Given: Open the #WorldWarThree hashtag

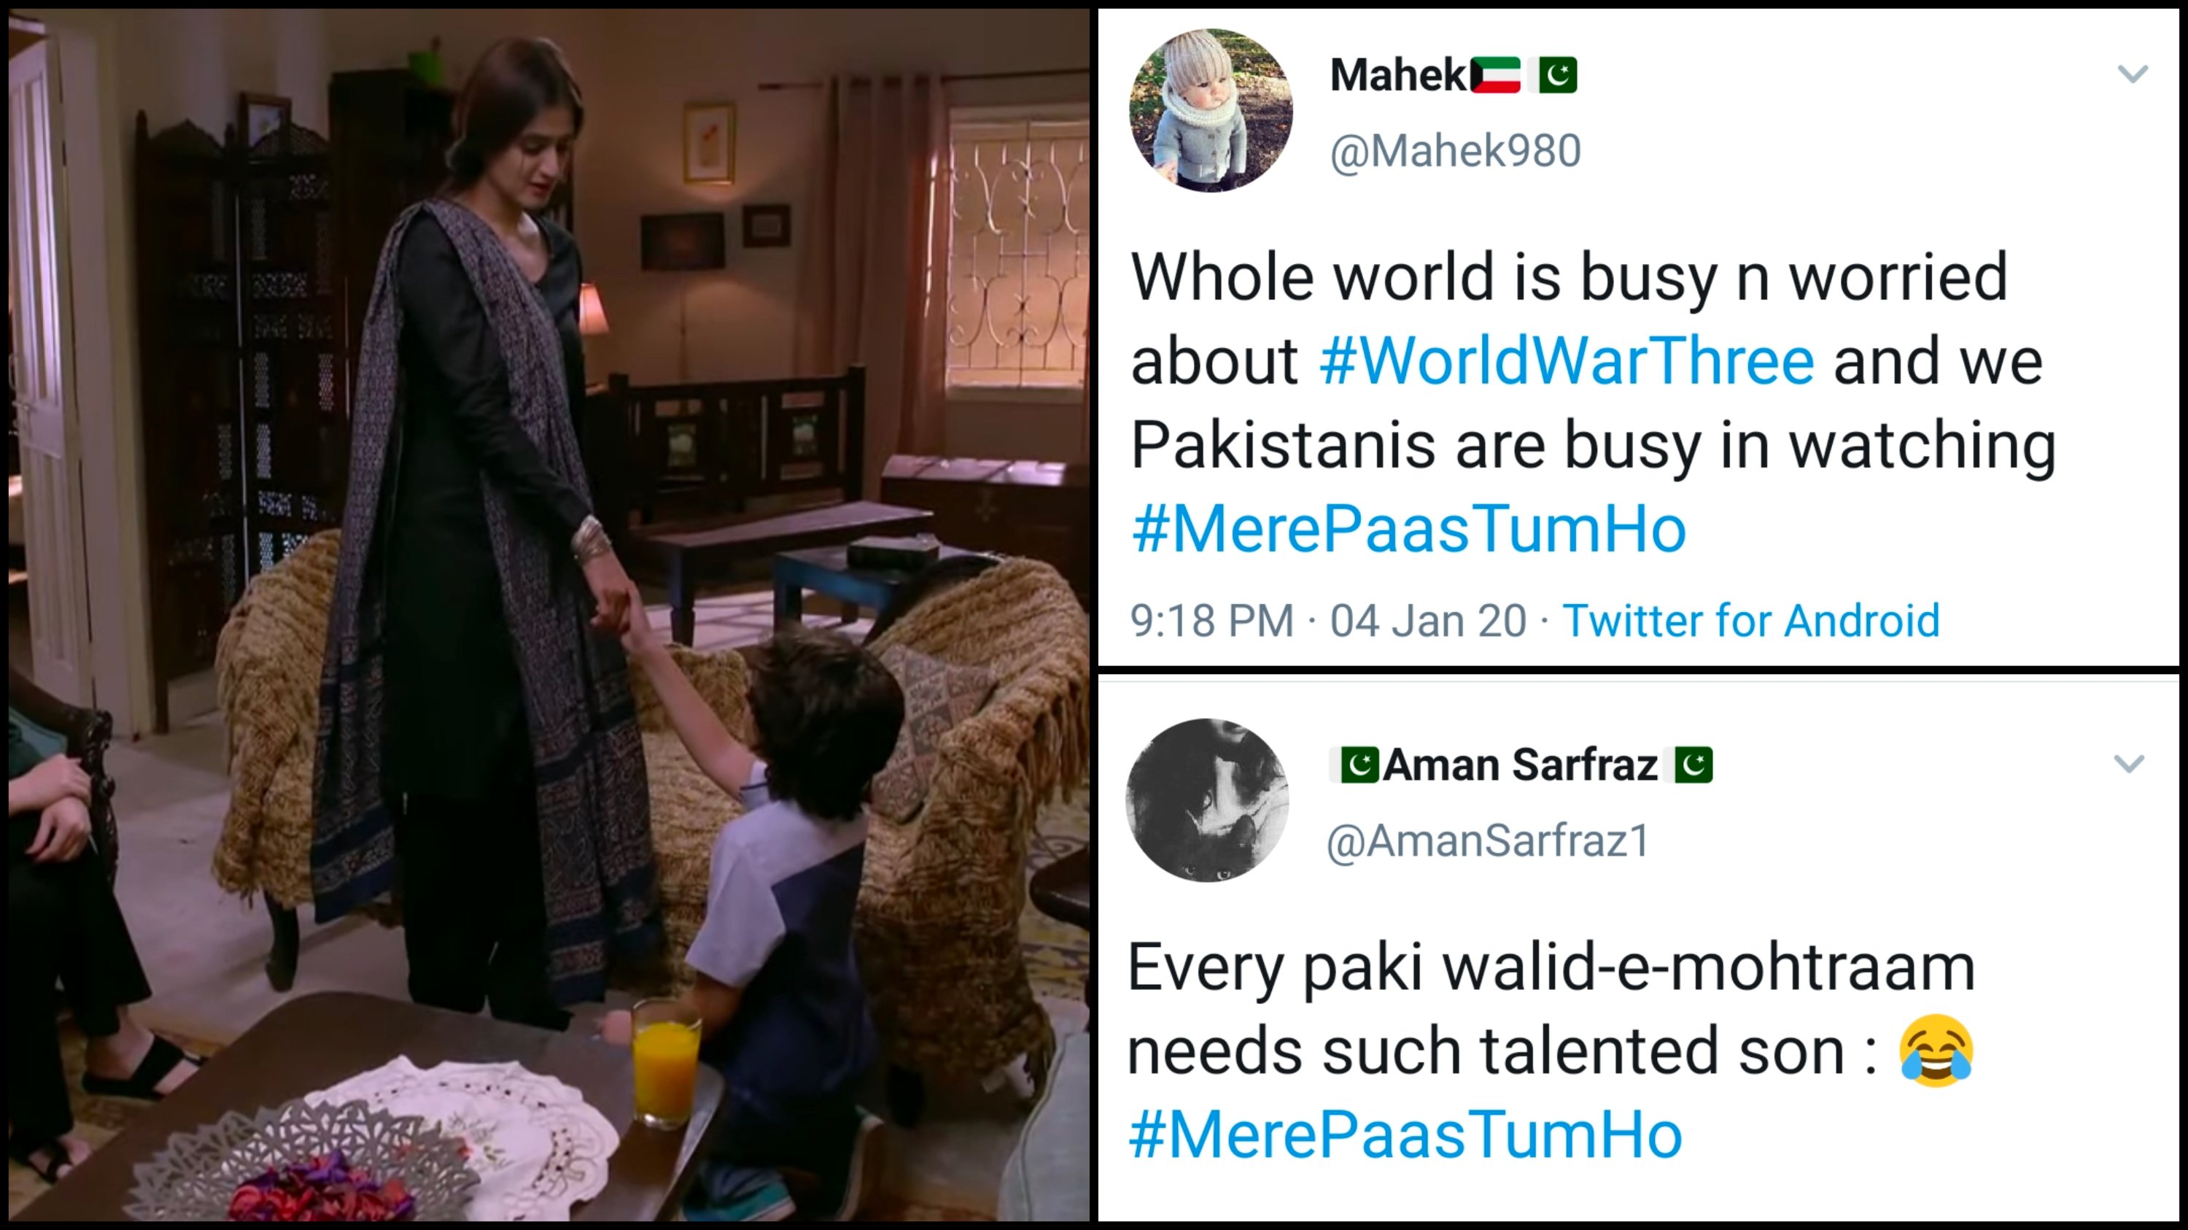Looking at the screenshot, I should 1567,361.
